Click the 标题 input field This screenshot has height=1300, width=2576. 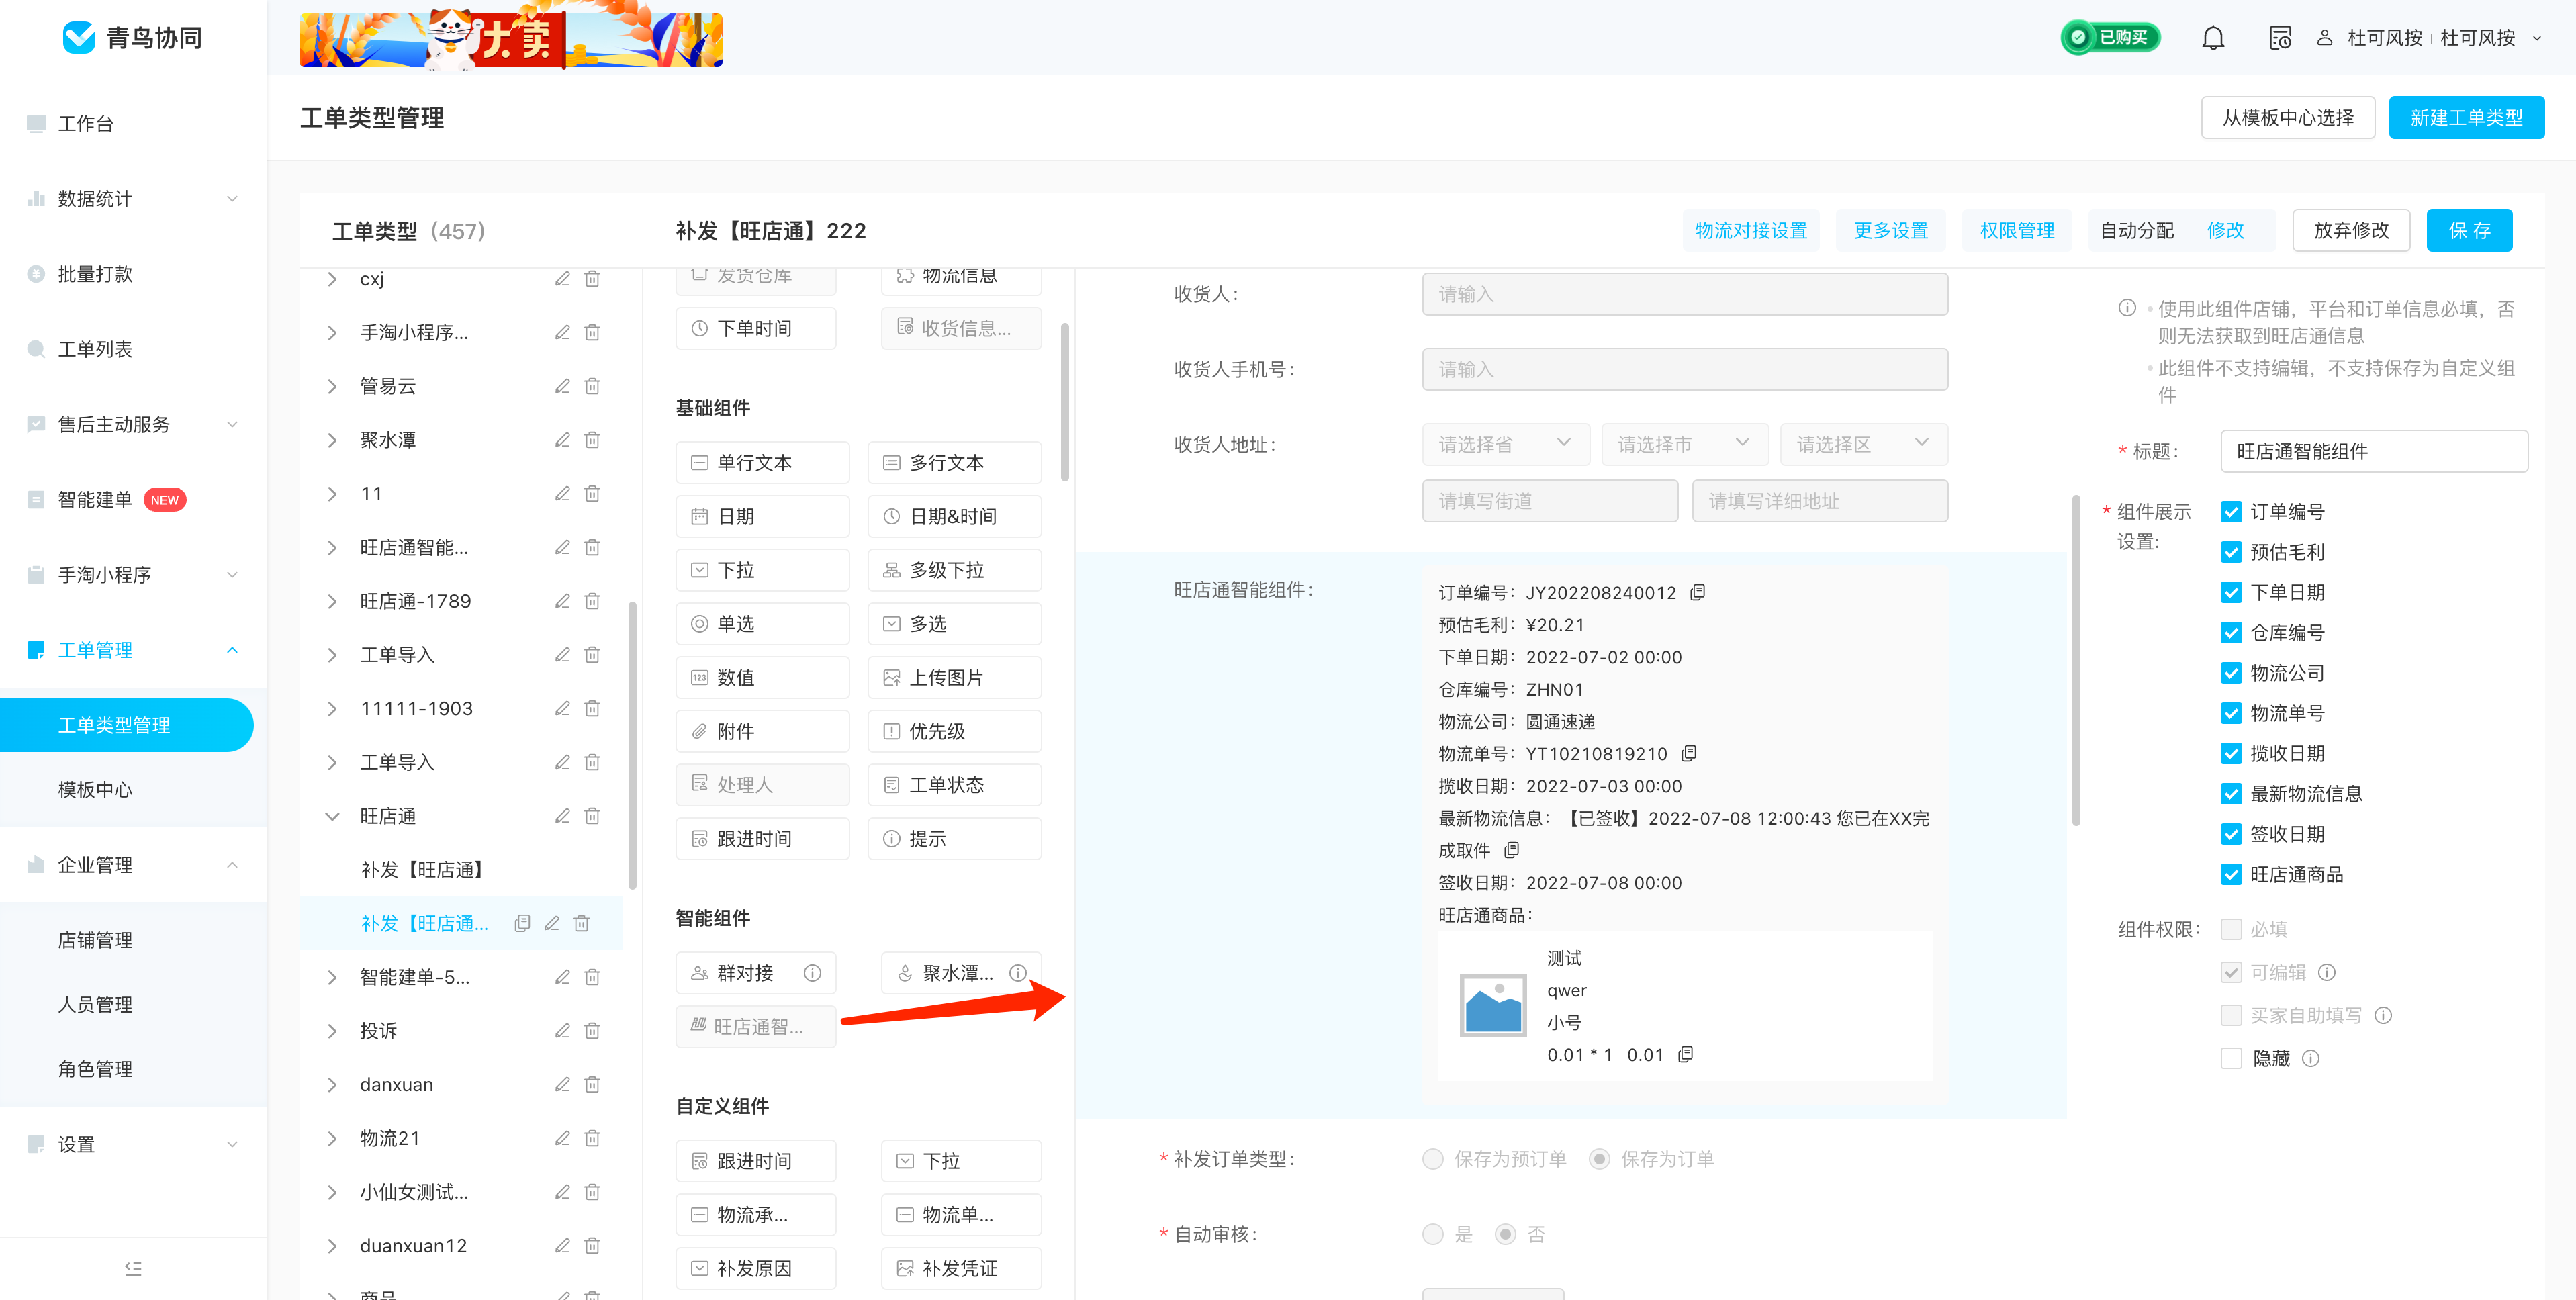pos(2374,451)
